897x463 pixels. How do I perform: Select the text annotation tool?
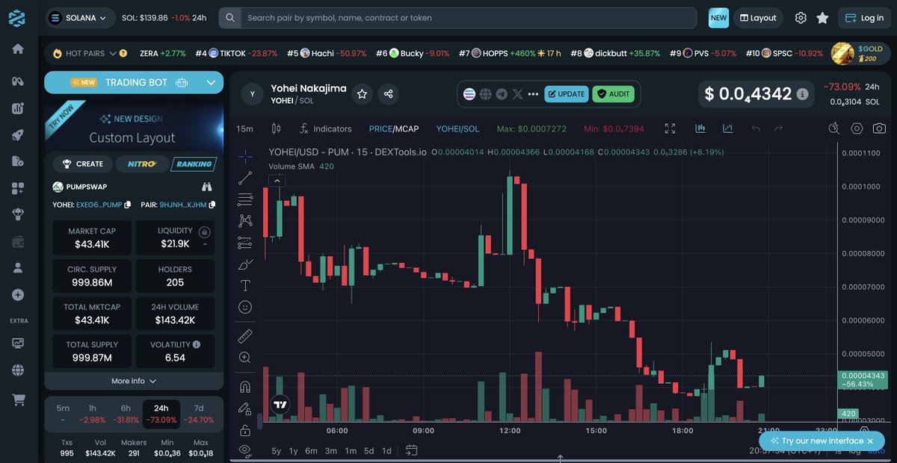(245, 285)
